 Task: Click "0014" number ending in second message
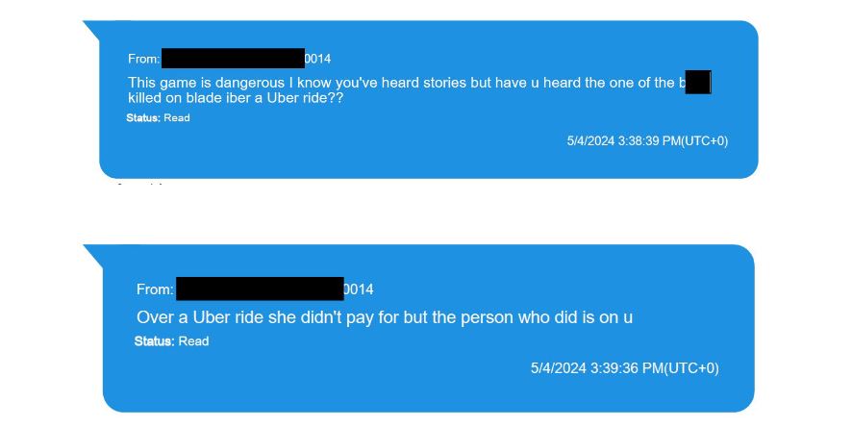pos(359,289)
